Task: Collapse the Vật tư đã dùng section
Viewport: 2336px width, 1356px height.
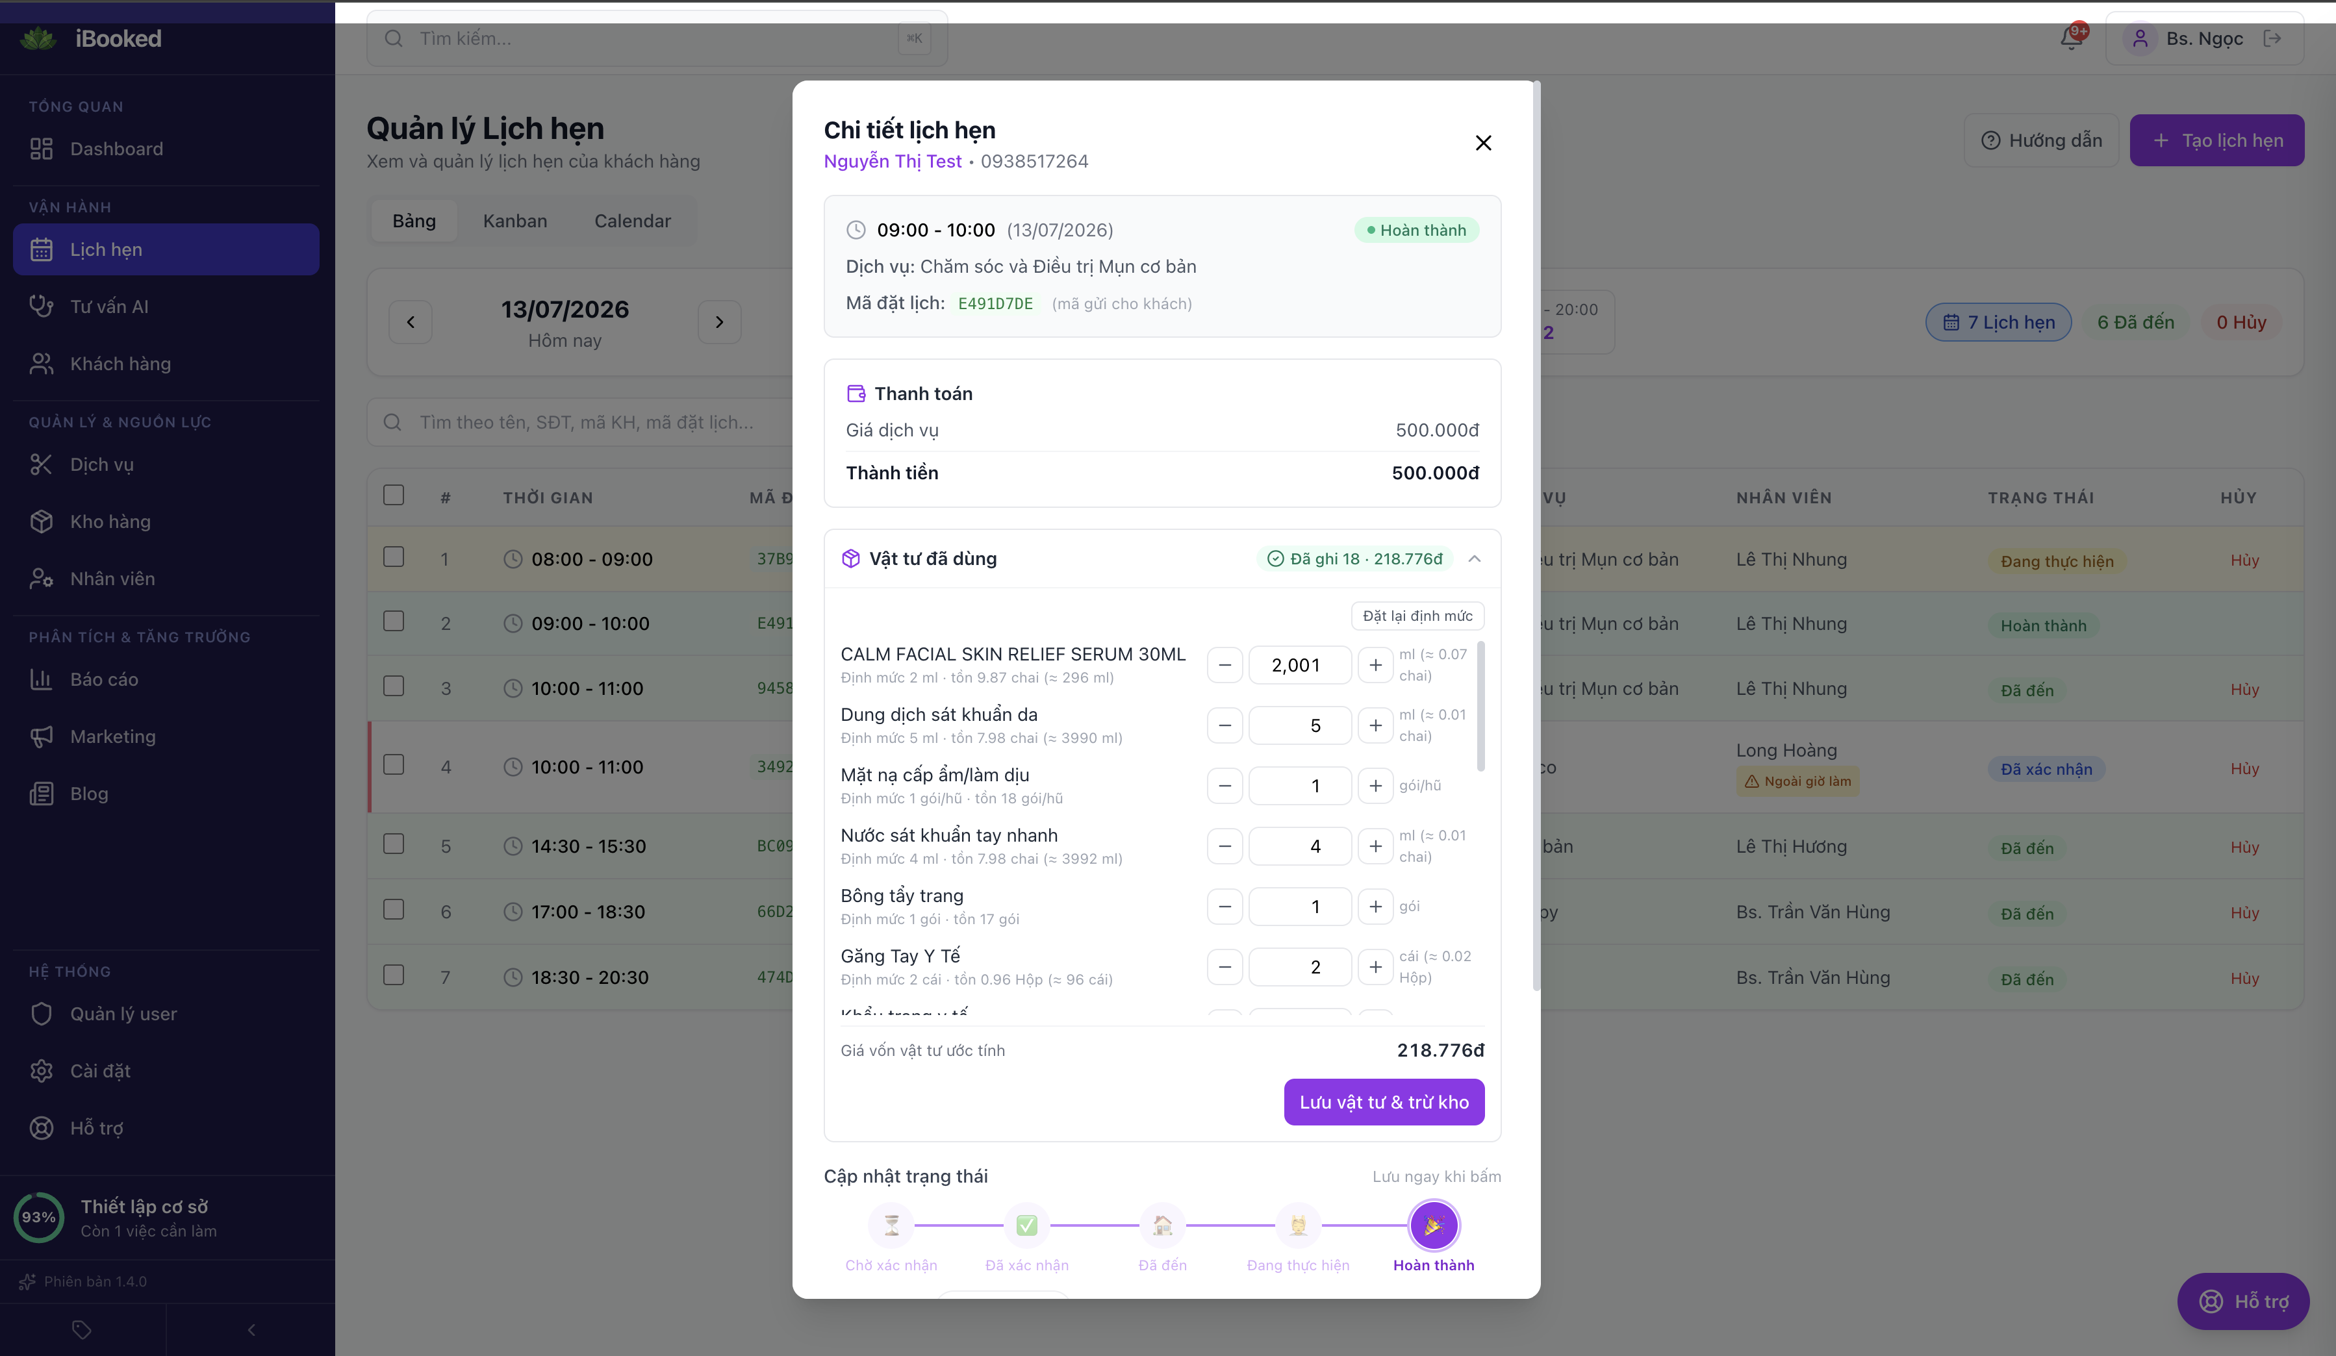Action: click(1475, 559)
